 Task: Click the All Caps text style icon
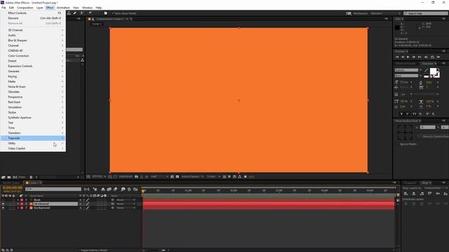click(414, 114)
